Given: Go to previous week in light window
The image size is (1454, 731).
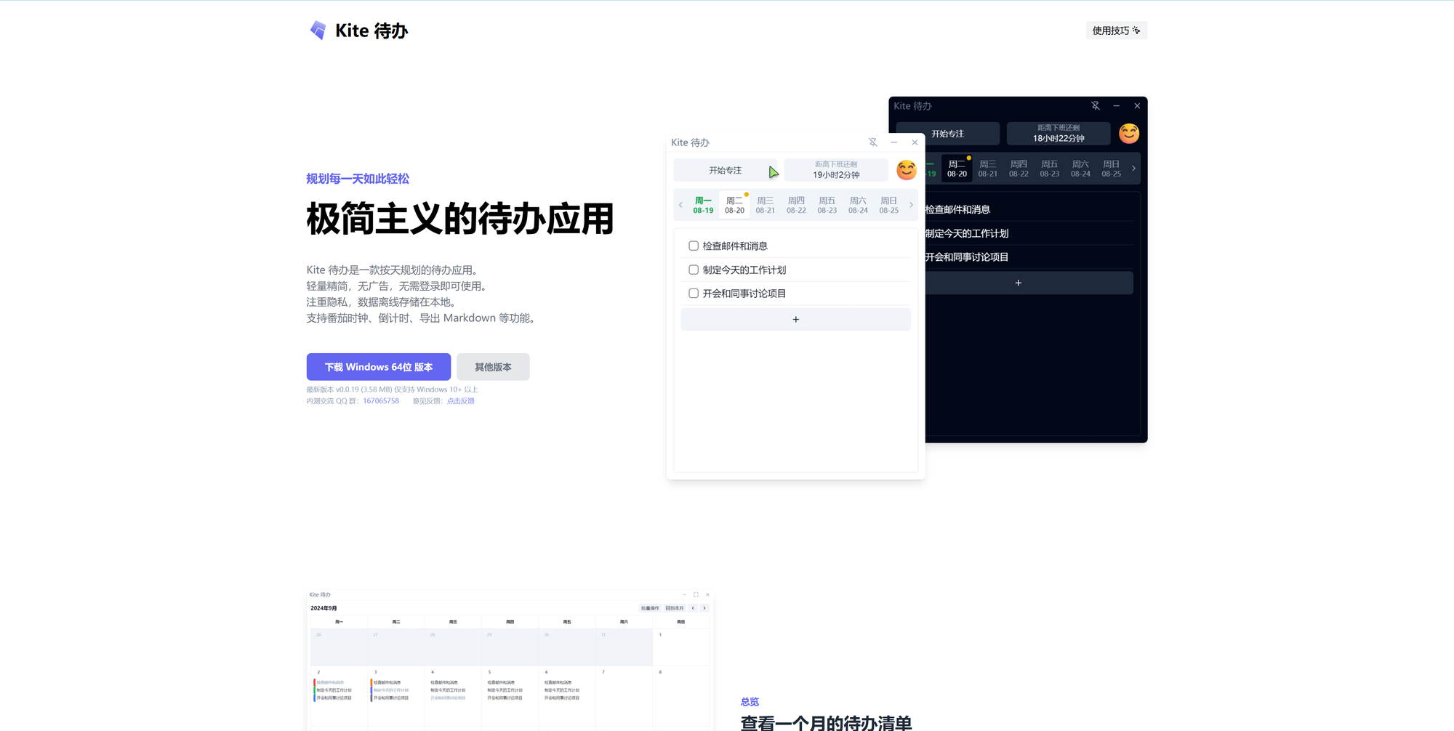Looking at the screenshot, I should pyautogui.click(x=680, y=205).
